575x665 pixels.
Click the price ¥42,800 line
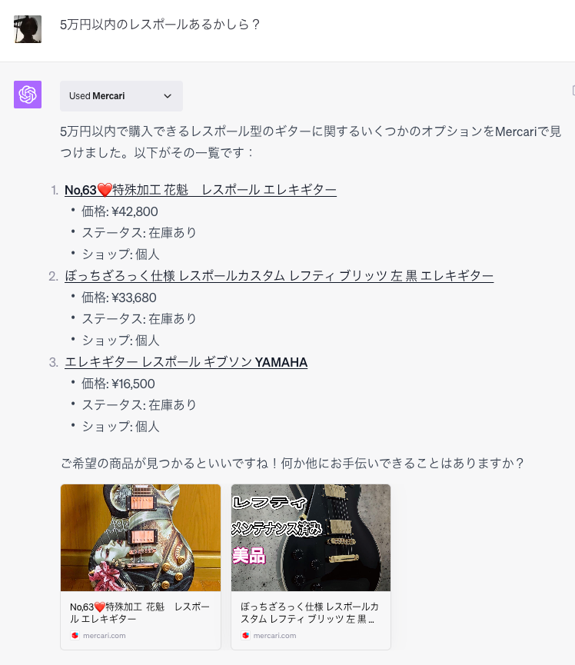point(120,211)
